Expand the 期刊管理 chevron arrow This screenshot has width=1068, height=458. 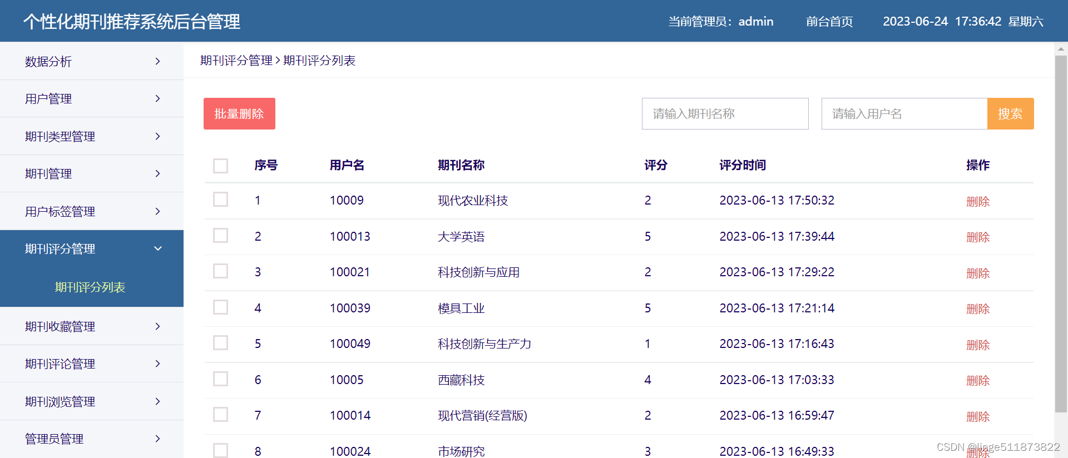coord(158,173)
